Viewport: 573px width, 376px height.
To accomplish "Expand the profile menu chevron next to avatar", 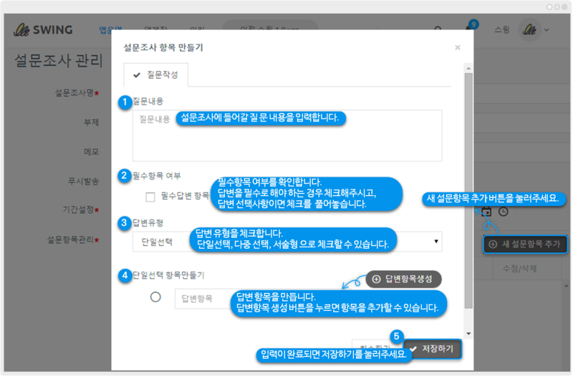I will point(547,31).
